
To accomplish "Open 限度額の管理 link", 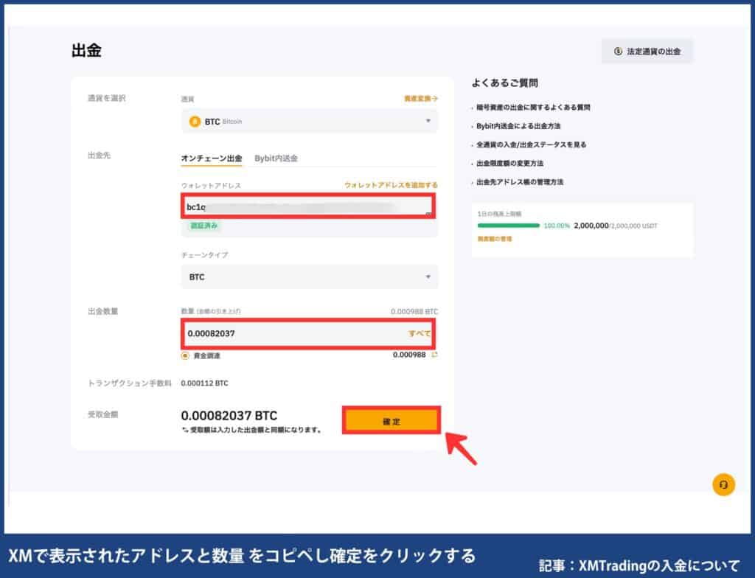I will [x=495, y=239].
